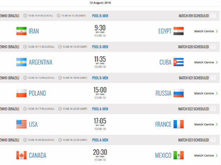Click the Match Centre arrow for USA vs France
Viewport: 221px width, 165px height.
coord(217,124)
